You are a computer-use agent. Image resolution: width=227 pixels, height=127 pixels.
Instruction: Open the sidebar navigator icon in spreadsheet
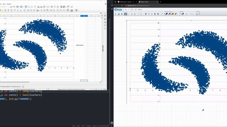tap(105, 25)
